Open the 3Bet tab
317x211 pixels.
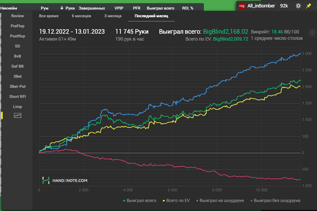(18, 76)
